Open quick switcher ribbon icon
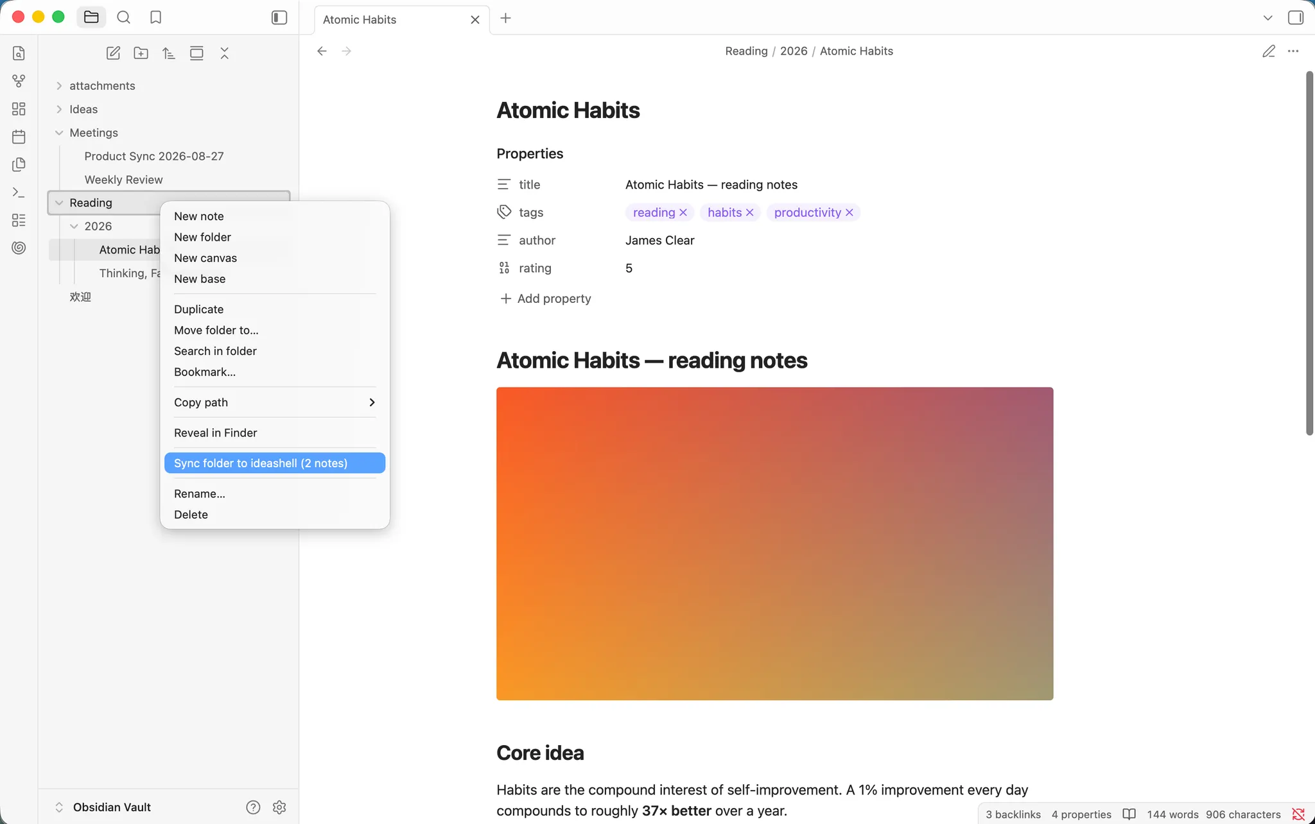1315x824 pixels. 19,53
